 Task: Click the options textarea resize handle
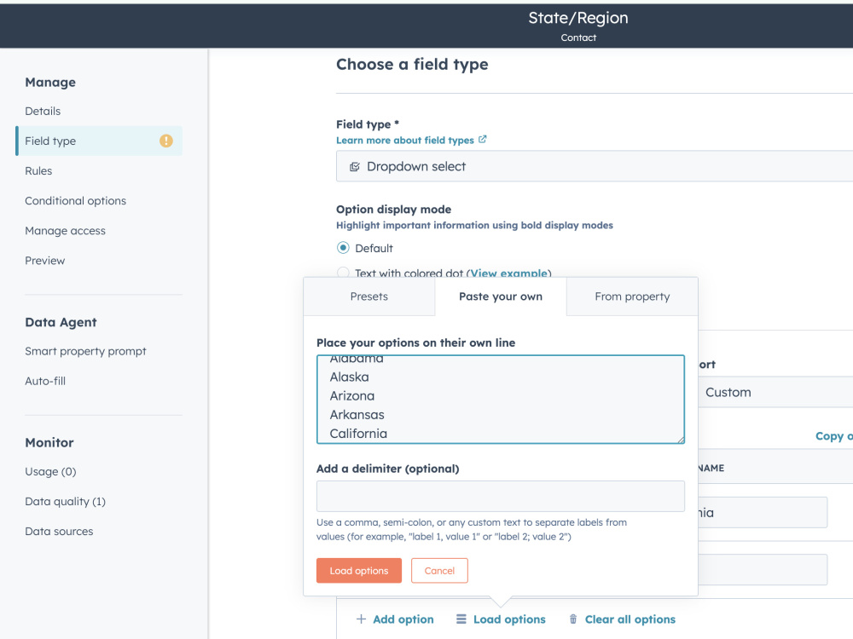coord(681,440)
